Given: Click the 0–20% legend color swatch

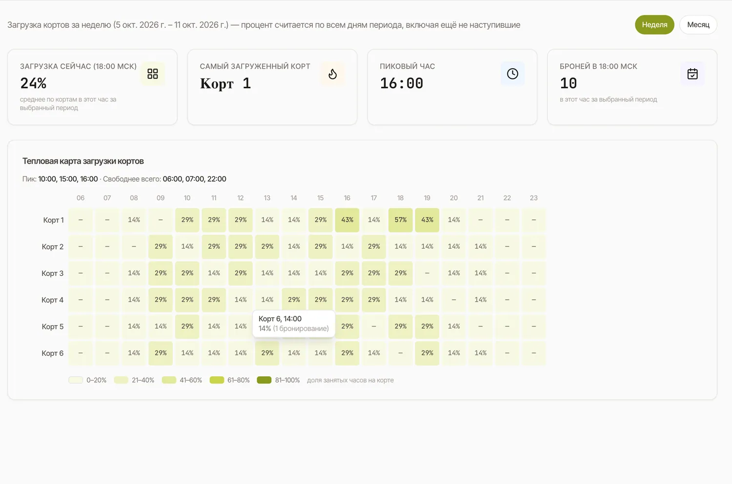Looking at the screenshot, I should (76, 380).
